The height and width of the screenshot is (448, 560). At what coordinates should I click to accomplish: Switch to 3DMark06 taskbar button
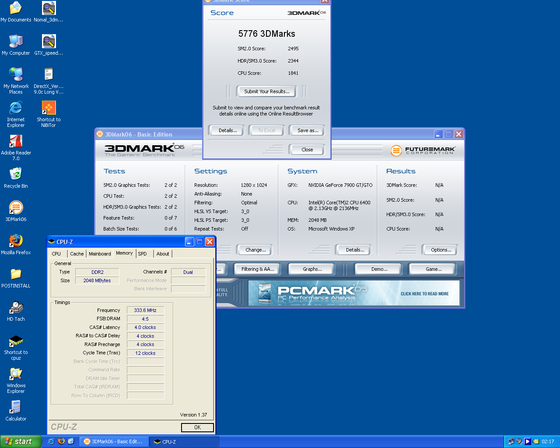pos(115,441)
